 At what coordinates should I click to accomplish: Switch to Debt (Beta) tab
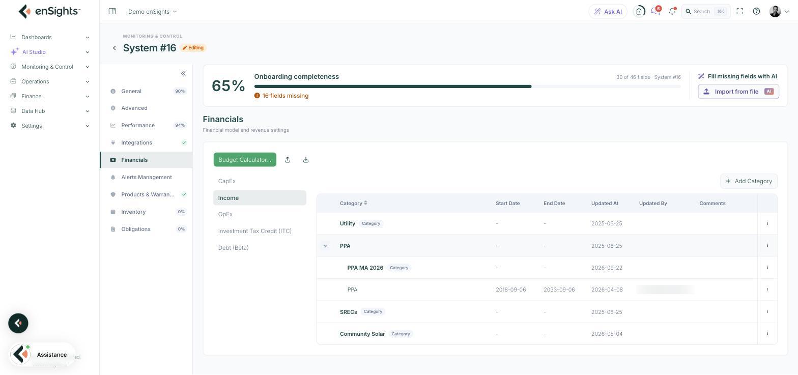point(260,248)
